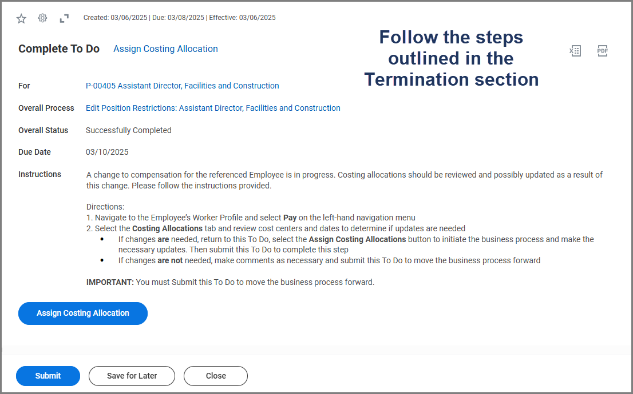Open the gear settings icon
This screenshot has width=633, height=394.
tap(42, 18)
